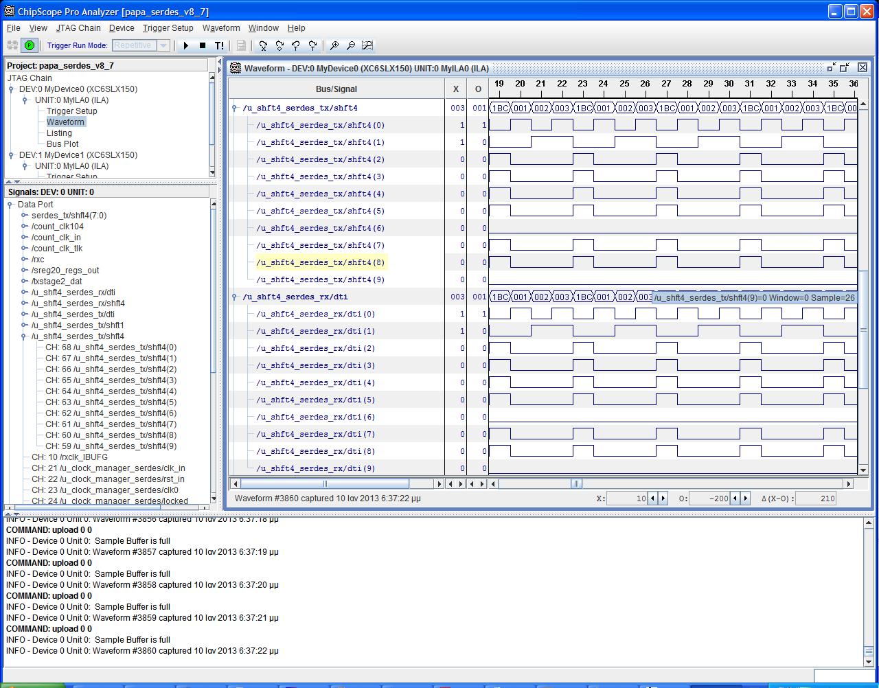Click the X cursor position input field

(x=628, y=498)
